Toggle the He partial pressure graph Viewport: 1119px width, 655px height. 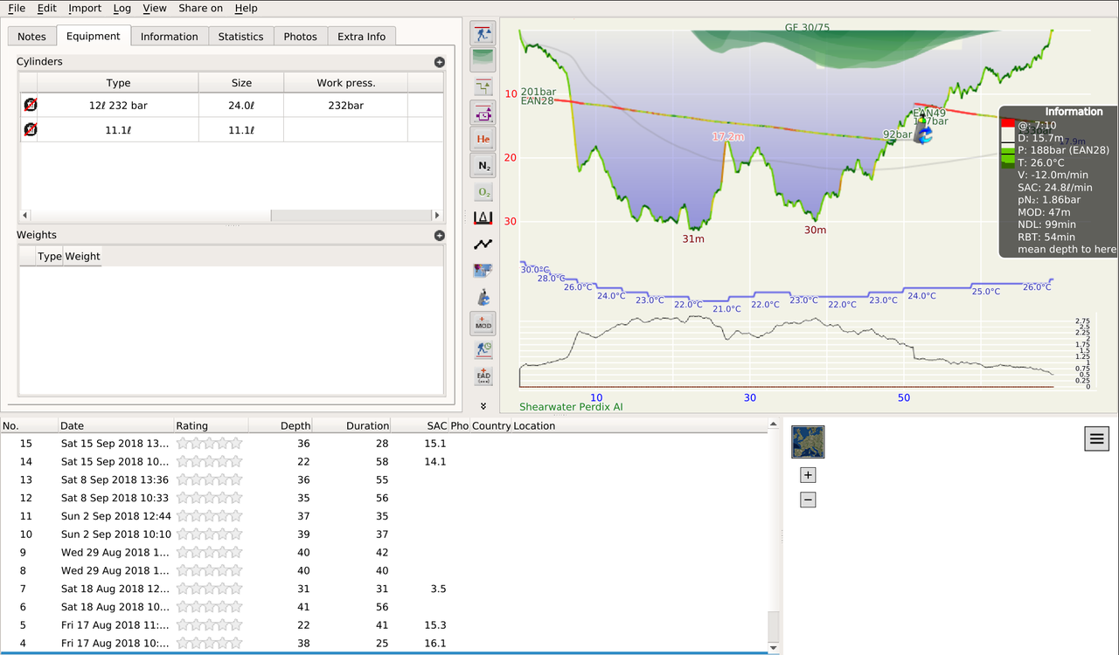tap(483, 139)
